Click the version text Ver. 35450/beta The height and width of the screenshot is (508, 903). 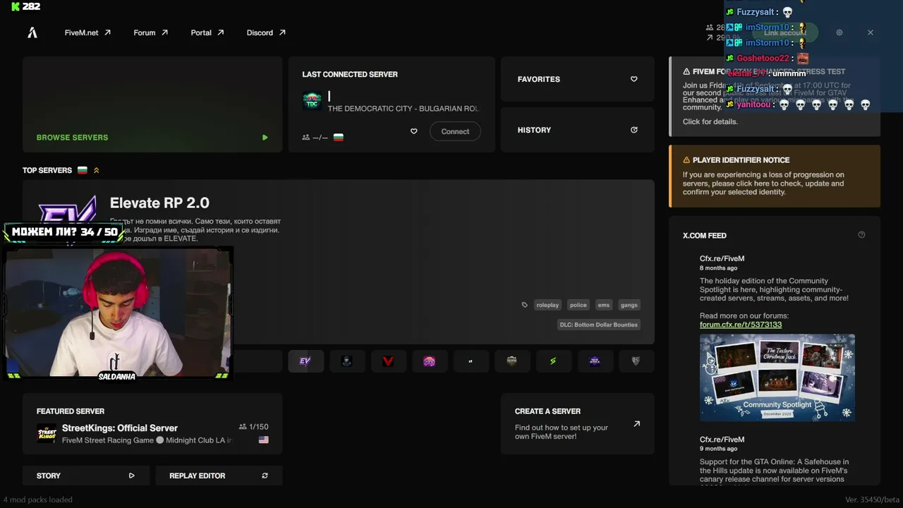(x=871, y=500)
